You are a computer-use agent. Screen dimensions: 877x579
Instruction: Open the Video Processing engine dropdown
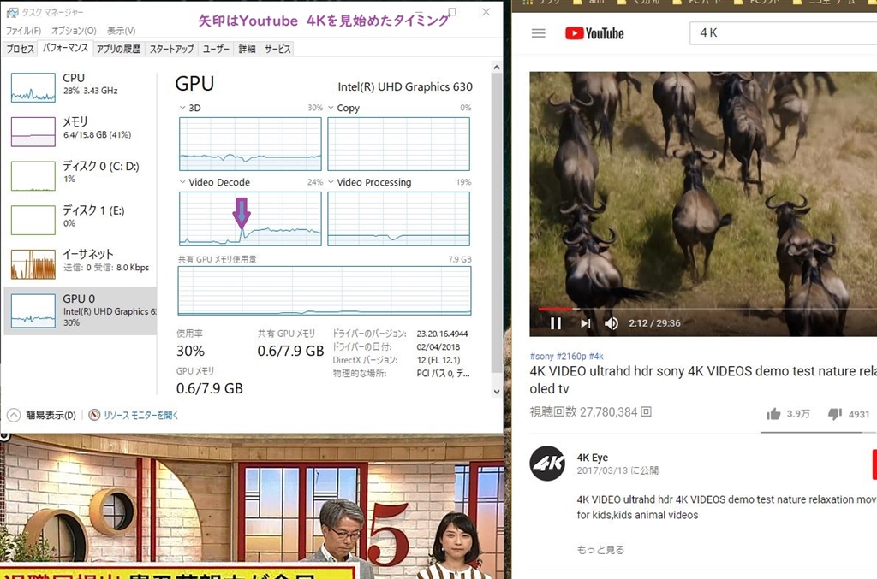pyautogui.click(x=331, y=182)
